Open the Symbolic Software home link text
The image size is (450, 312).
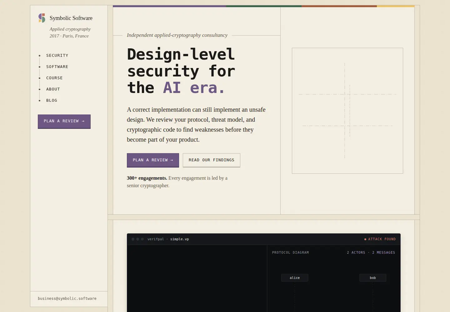point(71,18)
